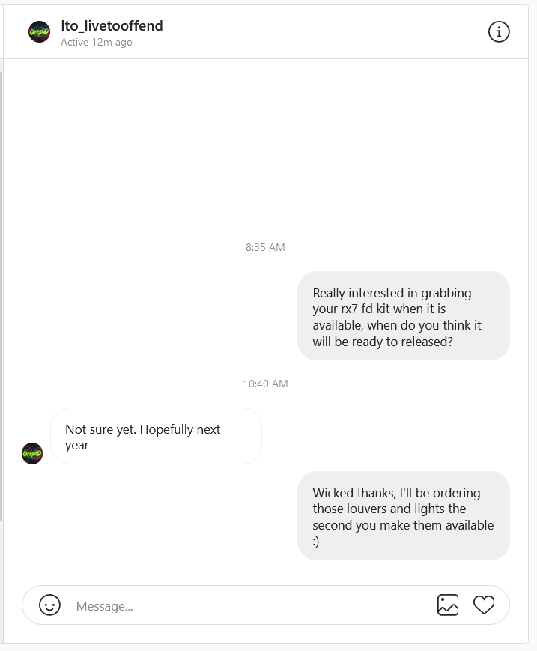Screen dimensions: 537x651
Task: Click the vertical scrollbar on left edge
Action: click(1, 297)
